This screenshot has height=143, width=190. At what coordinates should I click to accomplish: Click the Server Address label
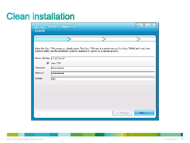coord(42,58)
